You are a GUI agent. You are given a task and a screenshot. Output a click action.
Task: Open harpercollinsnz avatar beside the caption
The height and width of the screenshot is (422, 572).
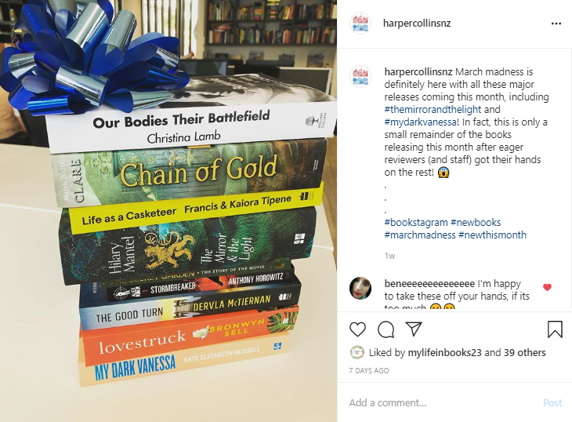pos(360,77)
